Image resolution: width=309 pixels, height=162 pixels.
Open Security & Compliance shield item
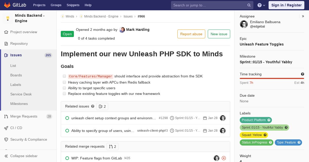(28, 139)
